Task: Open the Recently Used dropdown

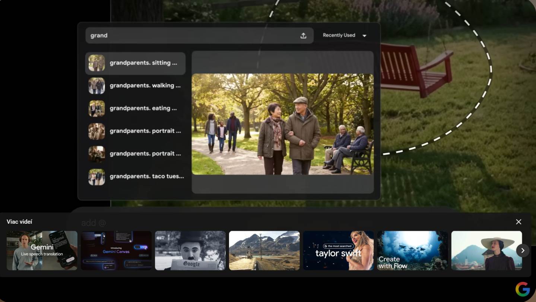Action: (339, 35)
